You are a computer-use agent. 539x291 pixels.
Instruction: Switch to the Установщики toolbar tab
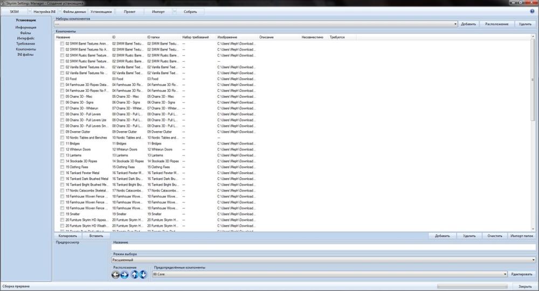(101, 12)
